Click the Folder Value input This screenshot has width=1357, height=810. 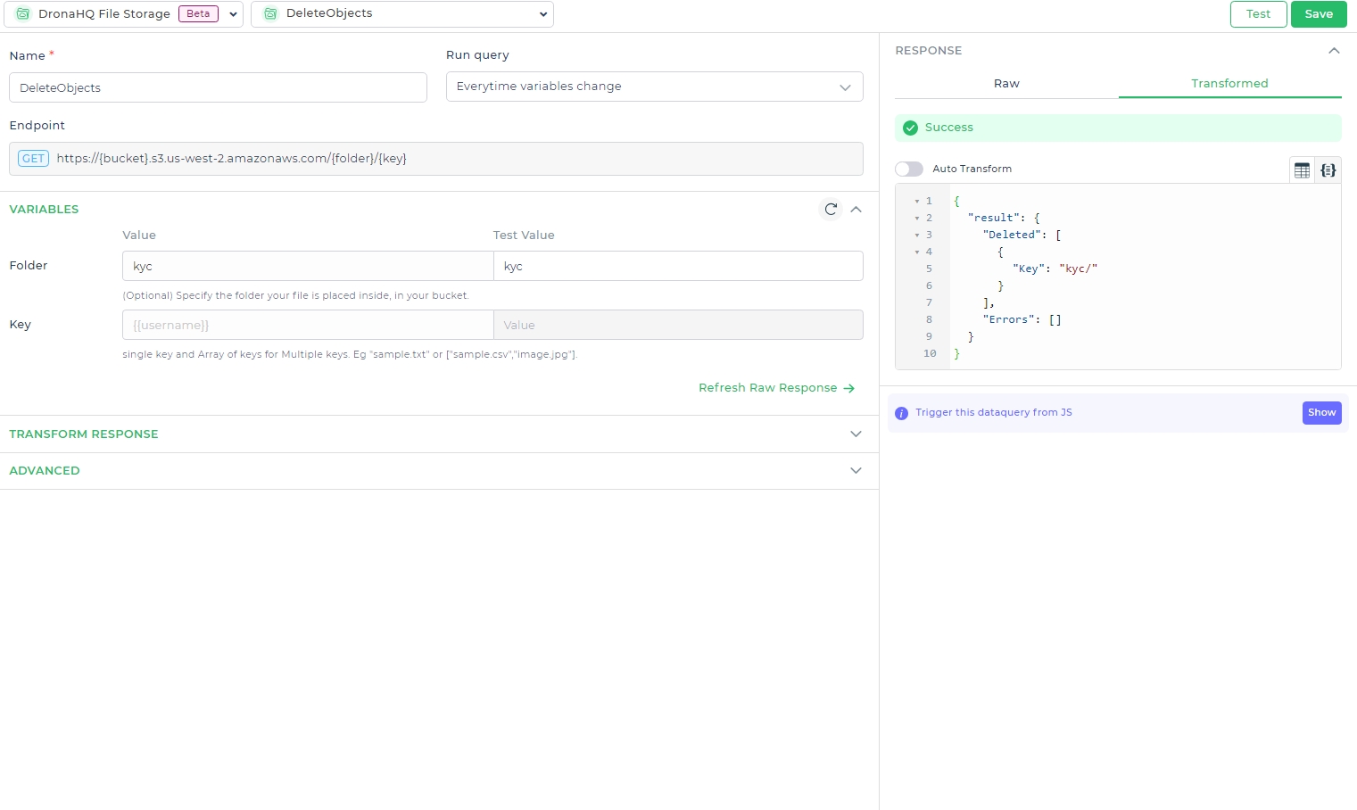coord(308,266)
